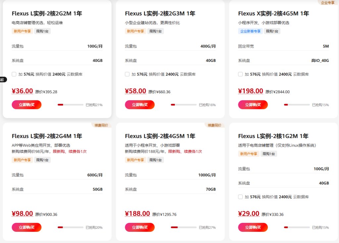Toggle the 云数据库 add-on for 2核1G2M plan

coord(240,197)
